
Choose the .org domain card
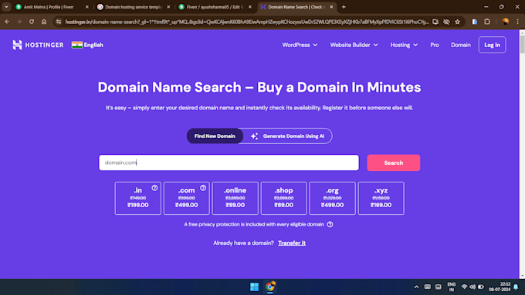coord(332,198)
